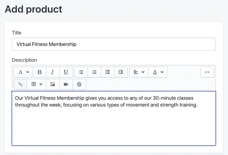This screenshot has height=155, width=228.
Task: Open the text formatting dropdown
Action: pos(23,72)
